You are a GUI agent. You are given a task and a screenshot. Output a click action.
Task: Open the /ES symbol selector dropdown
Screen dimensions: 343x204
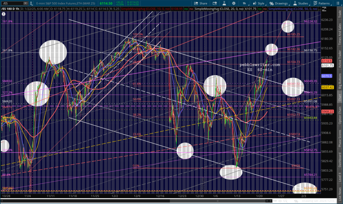click(x=25, y=3)
